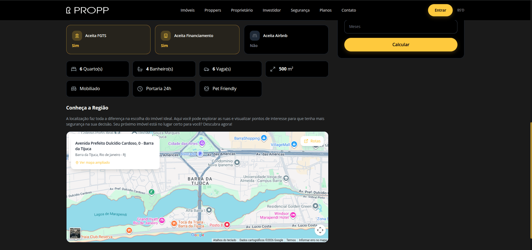Select the Posto 8 map marker
Screen dimensions: 532x250
[x=227, y=225]
